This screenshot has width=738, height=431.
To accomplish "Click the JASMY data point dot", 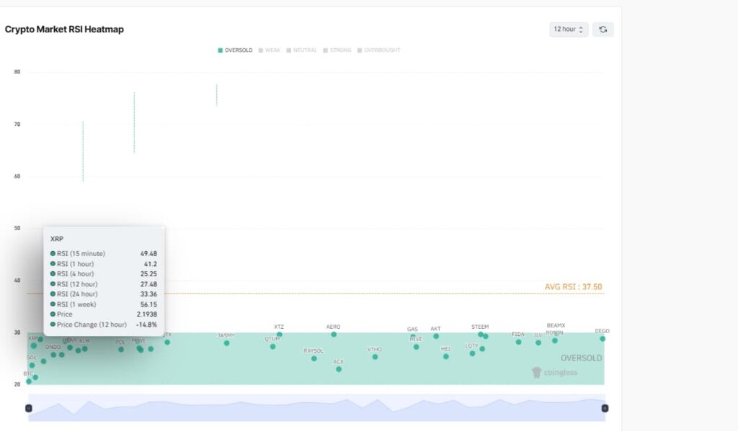I will pyautogui.click(x=226, y=343).
